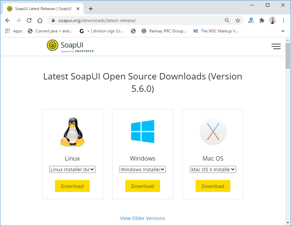Click the Windows logo image
The height and width of the screenshot is (226, 291).
(143, 132)
